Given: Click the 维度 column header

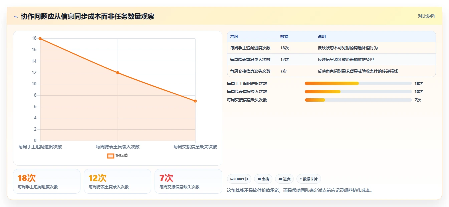Looking at the screenshot, I should coord(234,37).
